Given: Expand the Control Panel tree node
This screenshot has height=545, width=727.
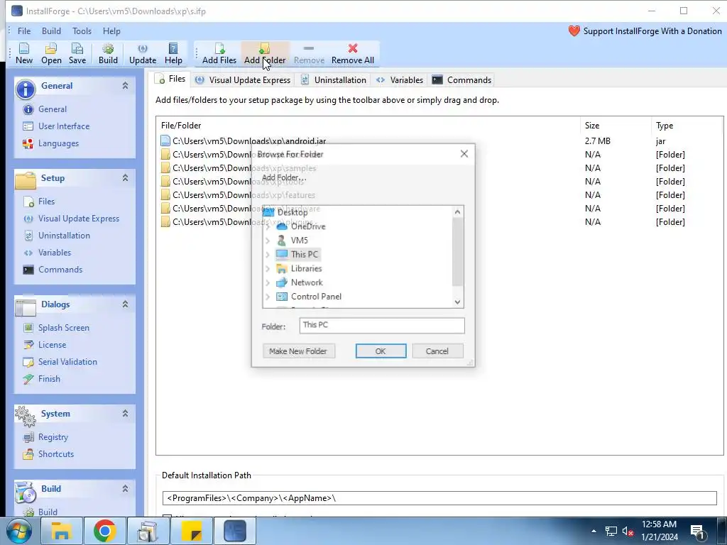Looking at the screenshot, I should click(x=268, y=297).
